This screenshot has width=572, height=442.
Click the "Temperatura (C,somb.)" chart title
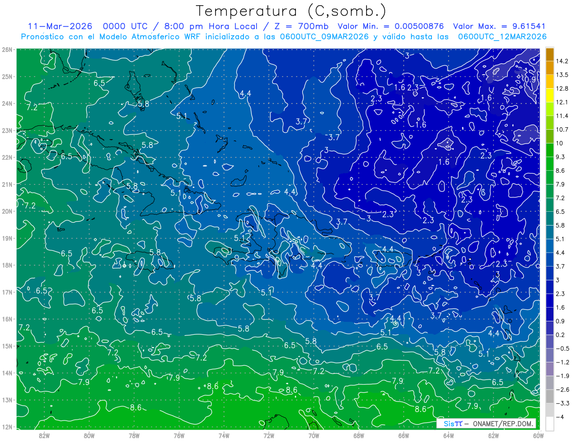coord(291,11)
